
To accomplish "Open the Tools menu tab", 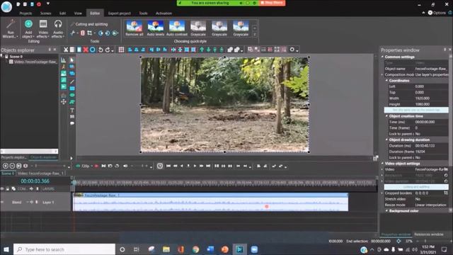I will click(x=143, y=13).
